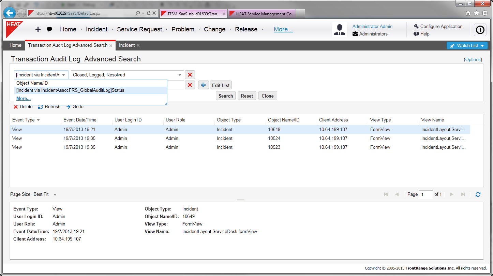Remove first search criterion with red X
Screen dimensions: 493x276
pyautogui.click(x=190, y=75)
